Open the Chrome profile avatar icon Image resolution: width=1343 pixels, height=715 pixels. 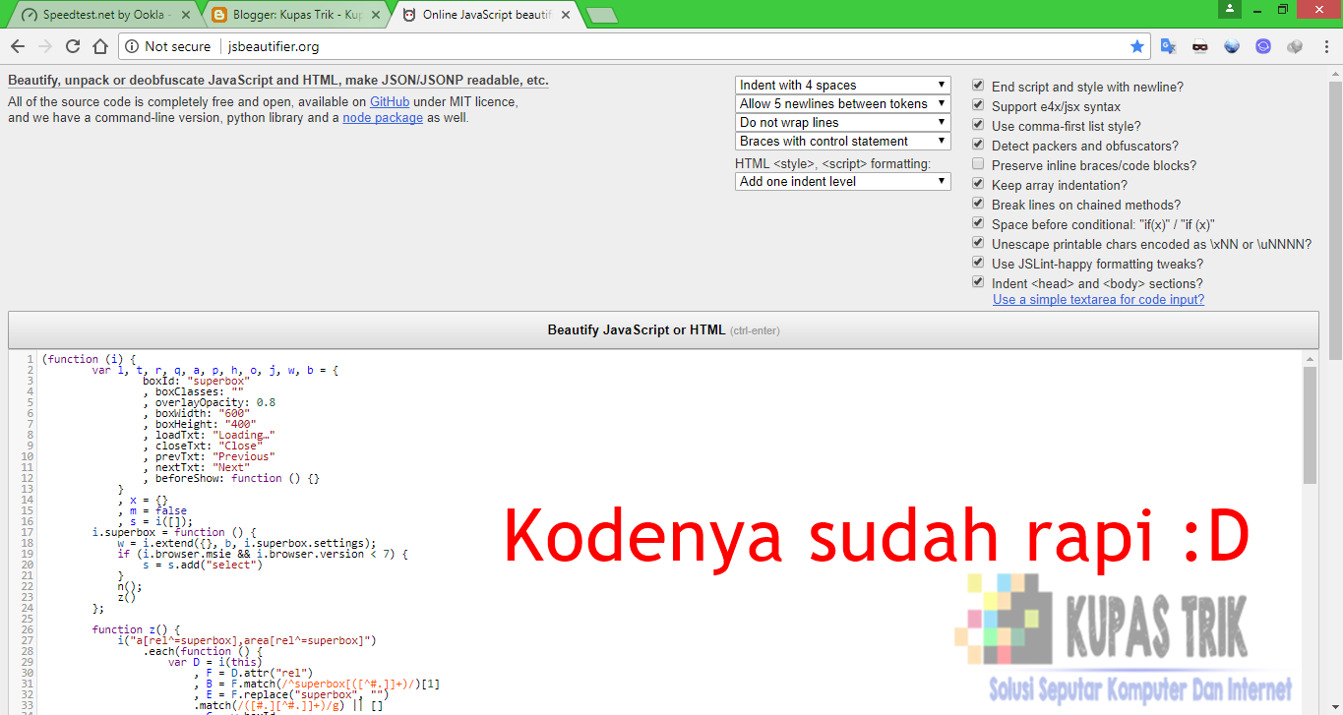[x=1229, y=10]
